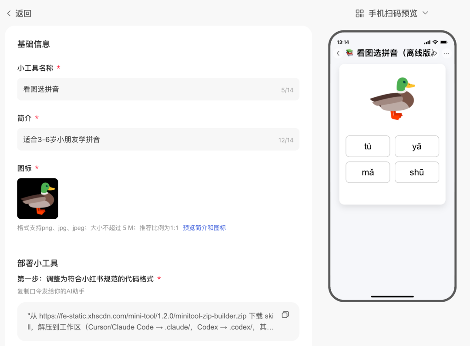470x346 pixels.
Task: Click the 12/14 character counter
Action: coord(285,140)
